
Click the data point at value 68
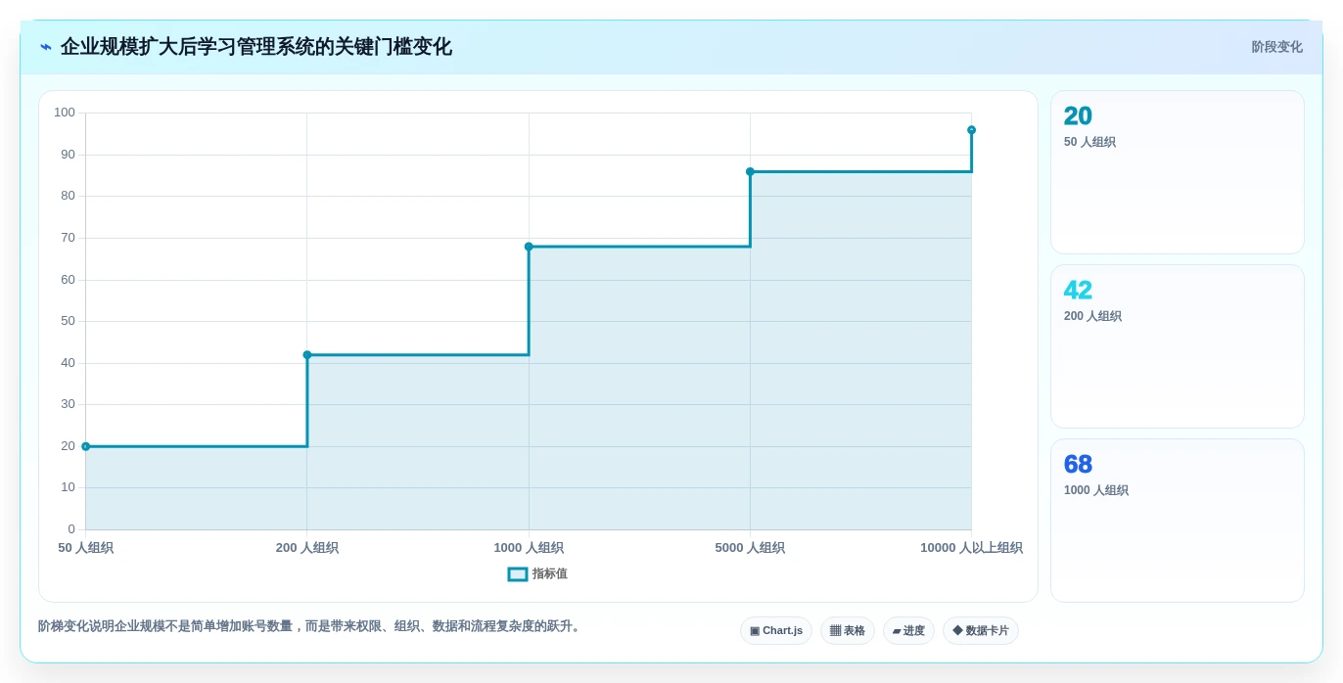529,247
